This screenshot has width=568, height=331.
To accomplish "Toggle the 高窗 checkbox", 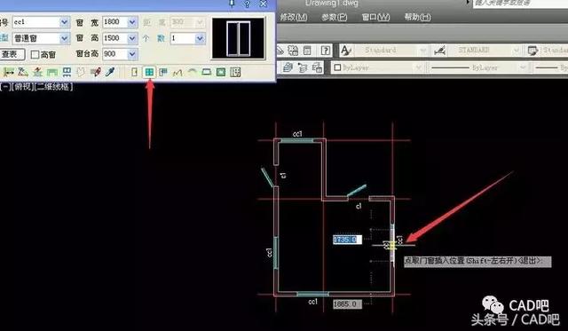I will pos(35,55).
